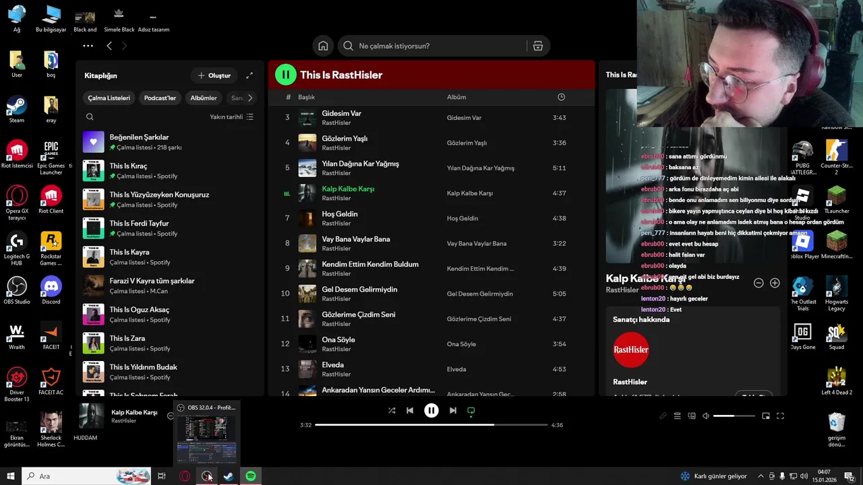The width and height of the screenshot is (863, 485).
Task: Add song via plus icon in side panel
Action: point(775,283)
